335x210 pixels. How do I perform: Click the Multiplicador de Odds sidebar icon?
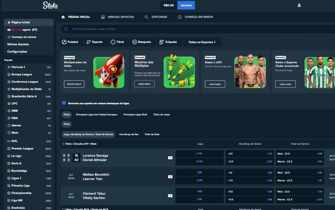9,89
